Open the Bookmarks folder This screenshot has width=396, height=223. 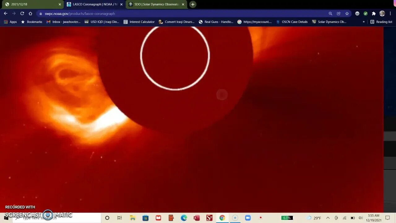click(x=32, y=22)
